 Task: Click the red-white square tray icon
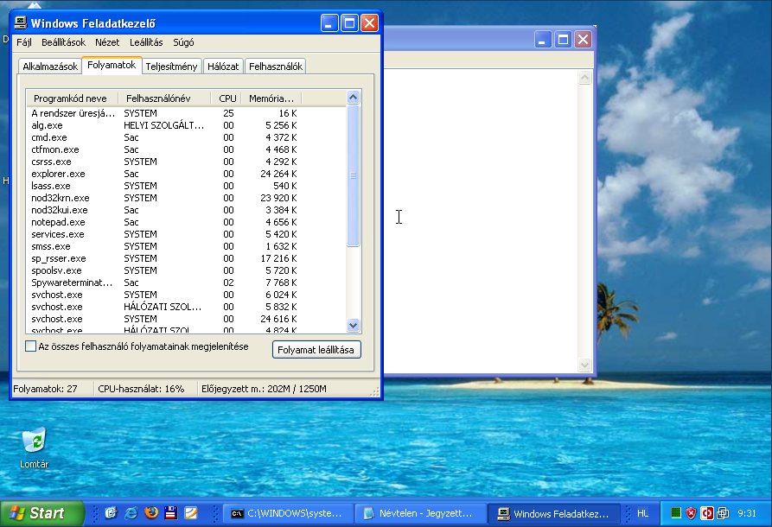pyautogui.click(x=707, y=513)
